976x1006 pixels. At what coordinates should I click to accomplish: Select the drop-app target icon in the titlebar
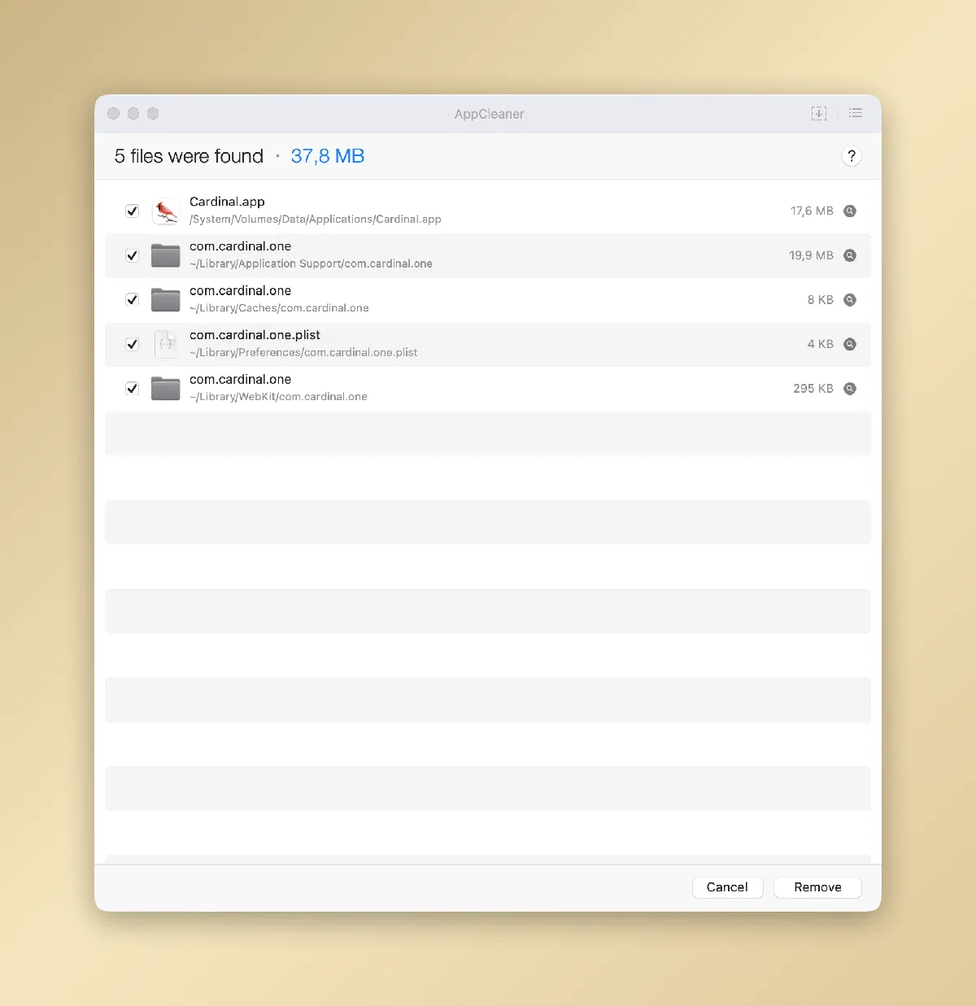(x=819, y=113)
